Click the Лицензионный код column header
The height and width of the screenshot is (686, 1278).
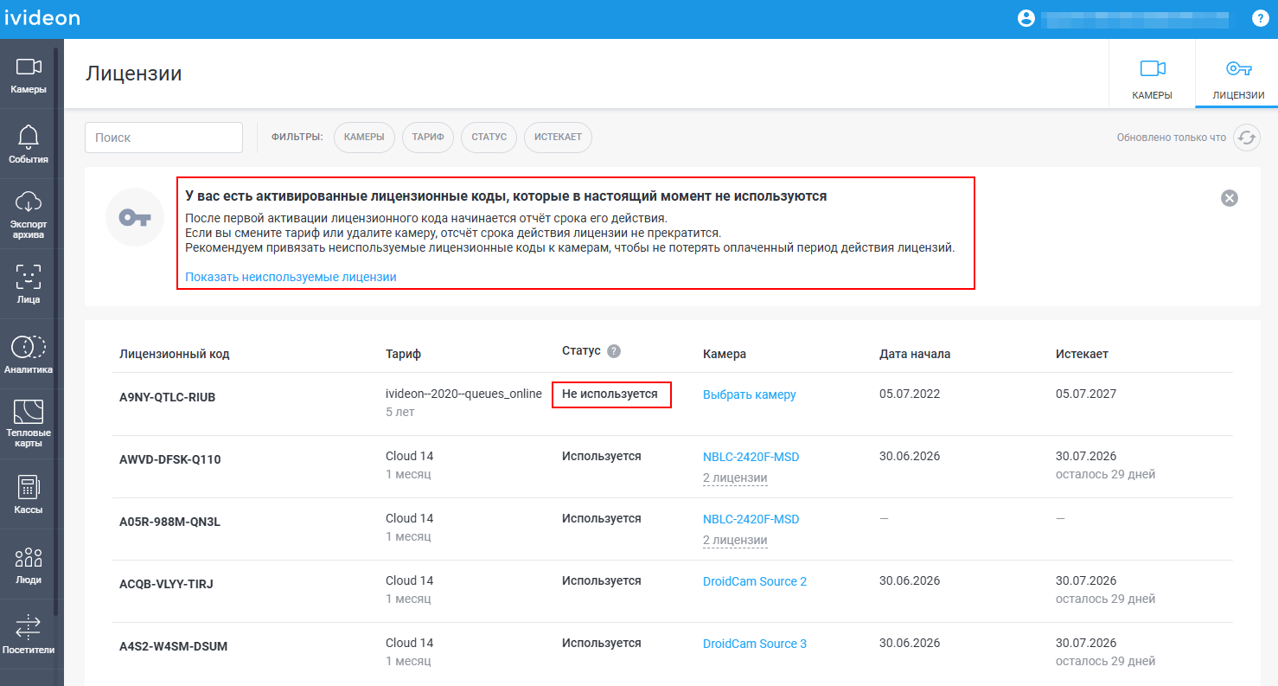click(175, 354)
